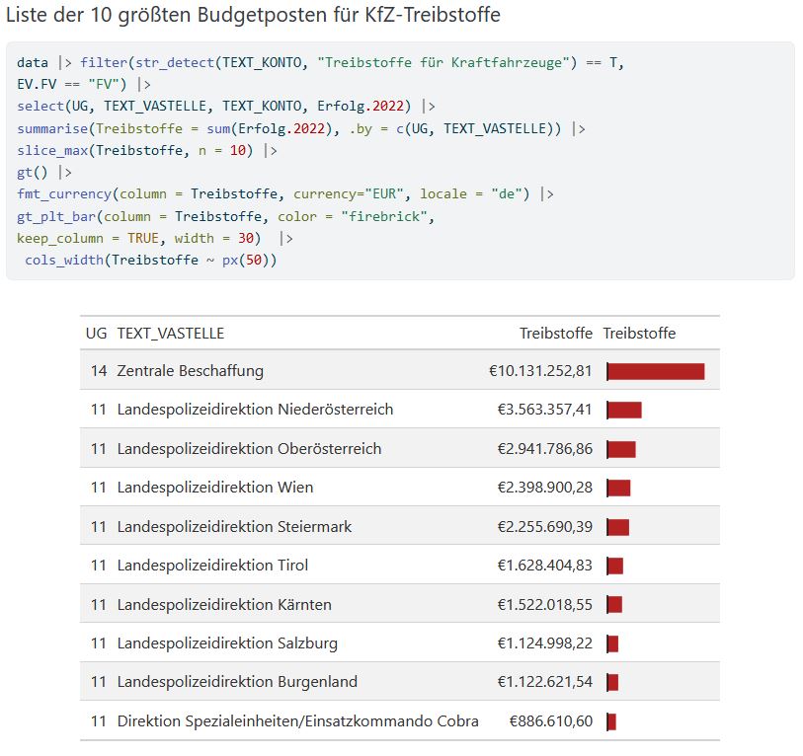Click the red bar for Landespolizeidirektion Steiermark
The height and width of the screenshot is (756, 803).
pos(617,527)
